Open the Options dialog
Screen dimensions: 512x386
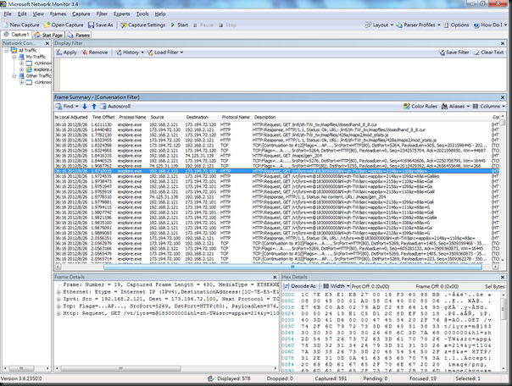pos(456,25)
